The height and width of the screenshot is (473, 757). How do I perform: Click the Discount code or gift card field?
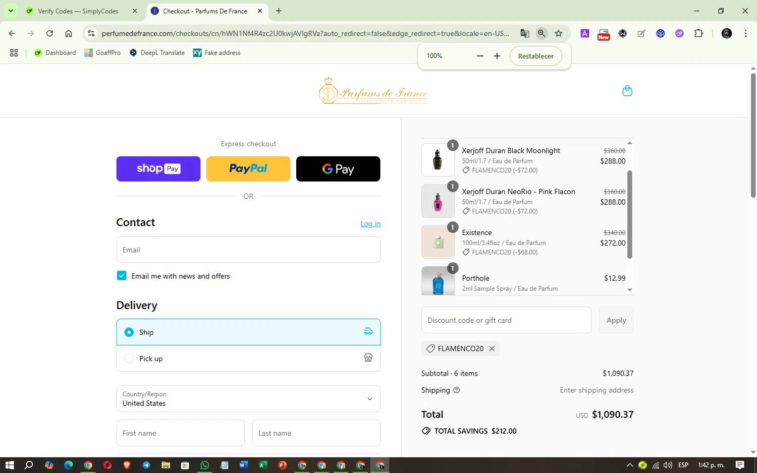[506, 320]
